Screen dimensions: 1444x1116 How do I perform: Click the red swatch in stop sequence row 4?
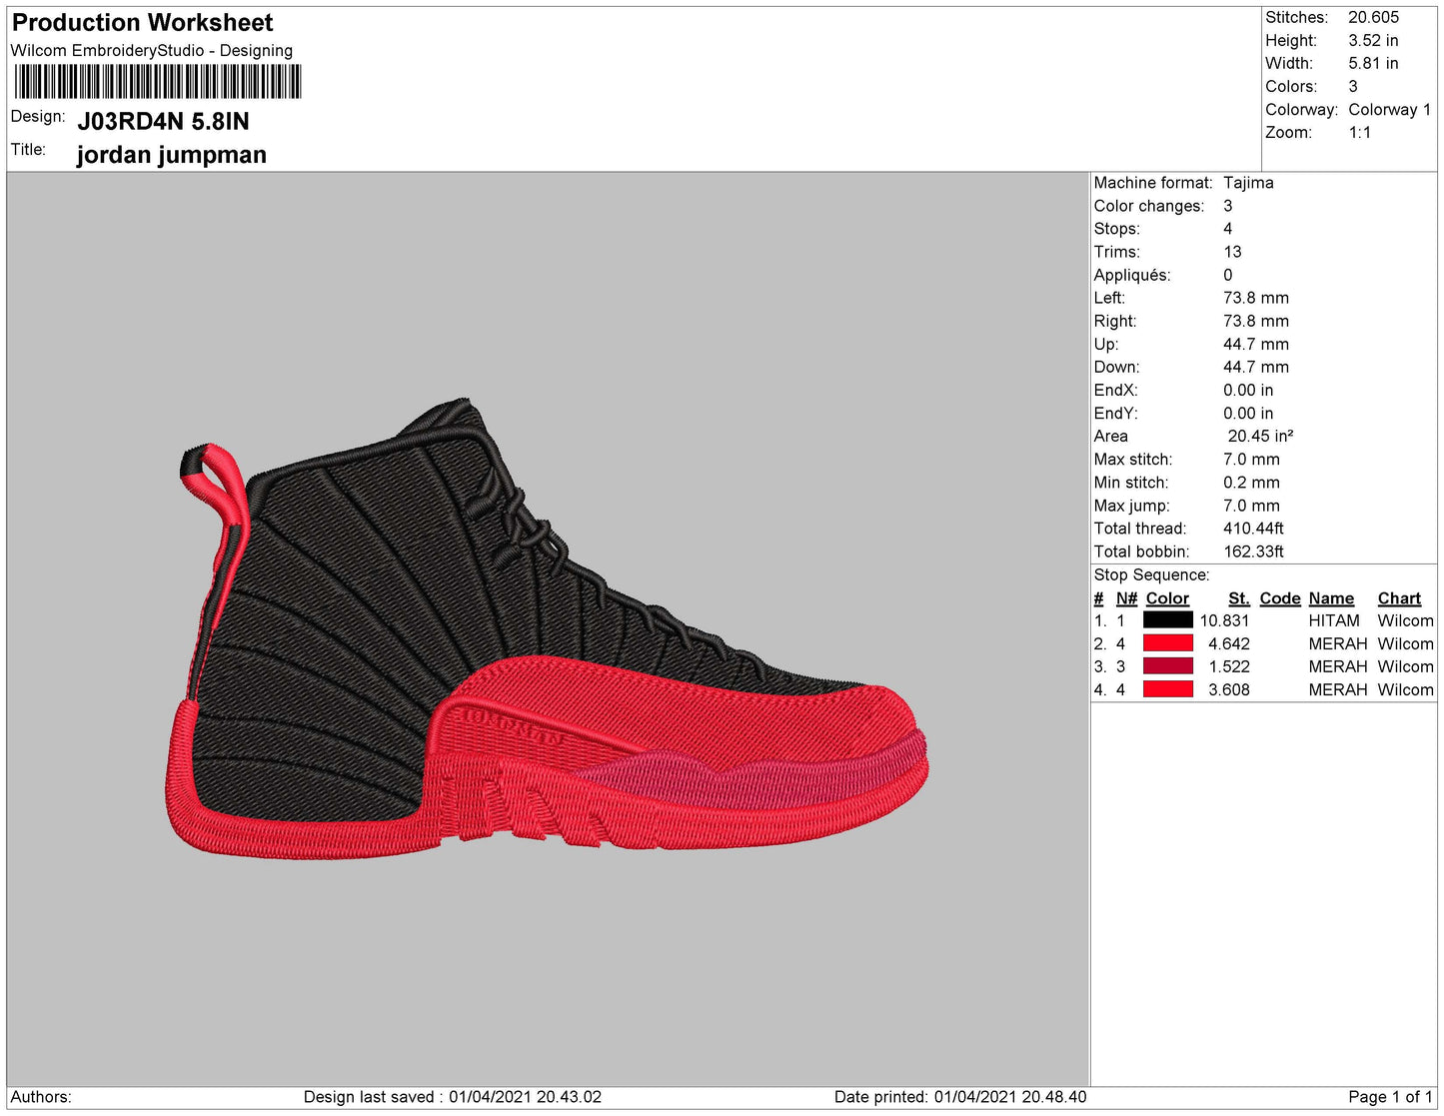pos(1167,689)
